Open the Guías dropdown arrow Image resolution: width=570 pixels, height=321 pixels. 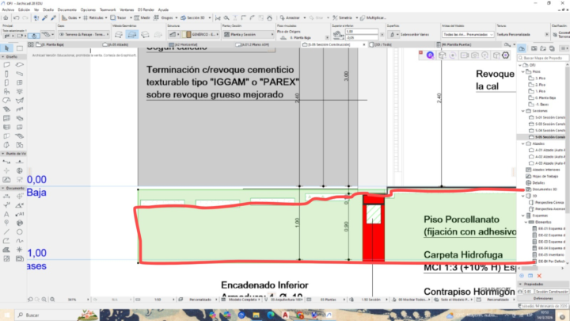[81, 17]
